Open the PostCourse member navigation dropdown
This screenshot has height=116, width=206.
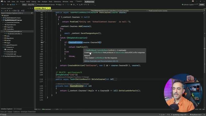tap(175, 11)
